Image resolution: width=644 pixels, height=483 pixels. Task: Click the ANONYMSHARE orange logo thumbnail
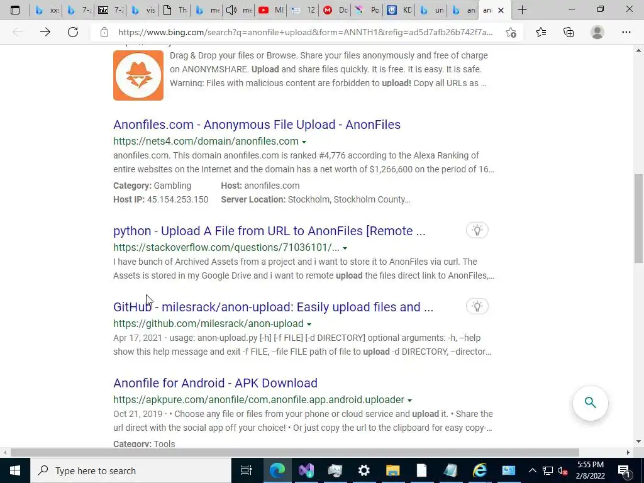(138, 75)
